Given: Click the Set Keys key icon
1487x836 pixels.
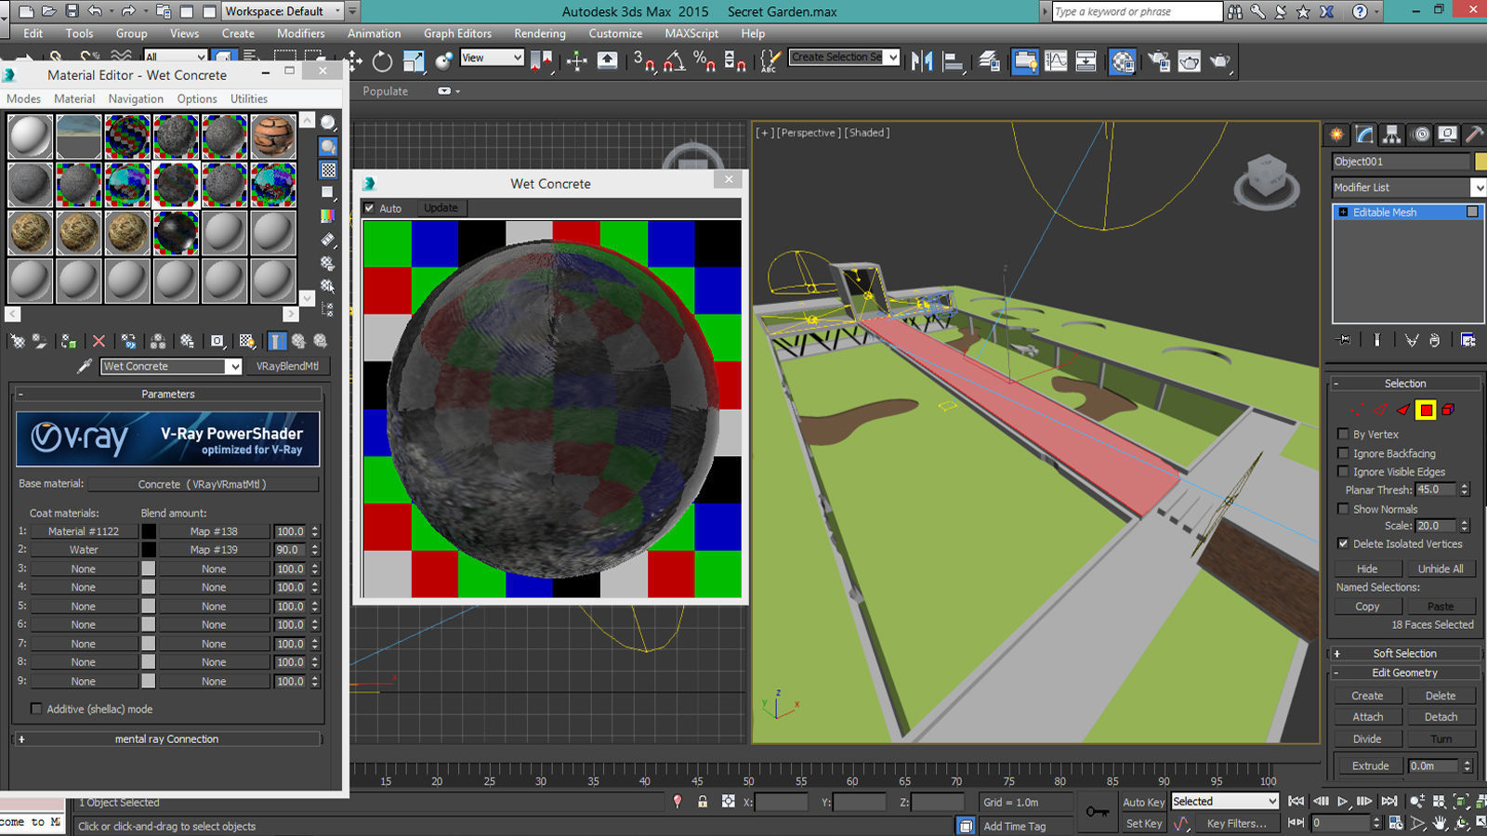Looking at the screenshot, I should [x=1097, y=812].
